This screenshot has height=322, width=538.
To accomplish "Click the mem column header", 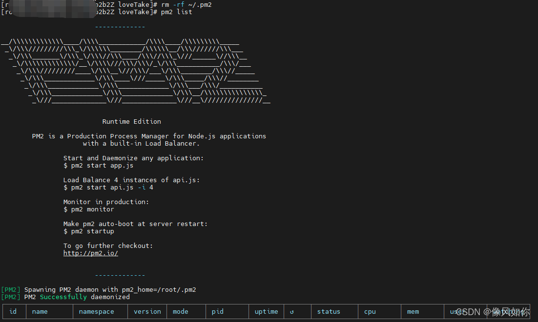I will tap(413, 311).
